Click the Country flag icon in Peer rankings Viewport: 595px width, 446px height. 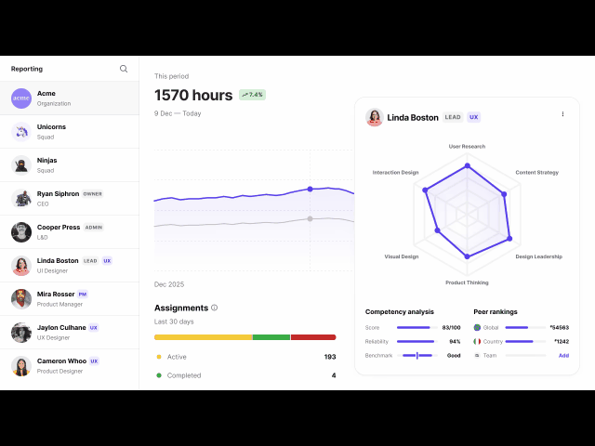pyautogui.click(x=477, y=341)
